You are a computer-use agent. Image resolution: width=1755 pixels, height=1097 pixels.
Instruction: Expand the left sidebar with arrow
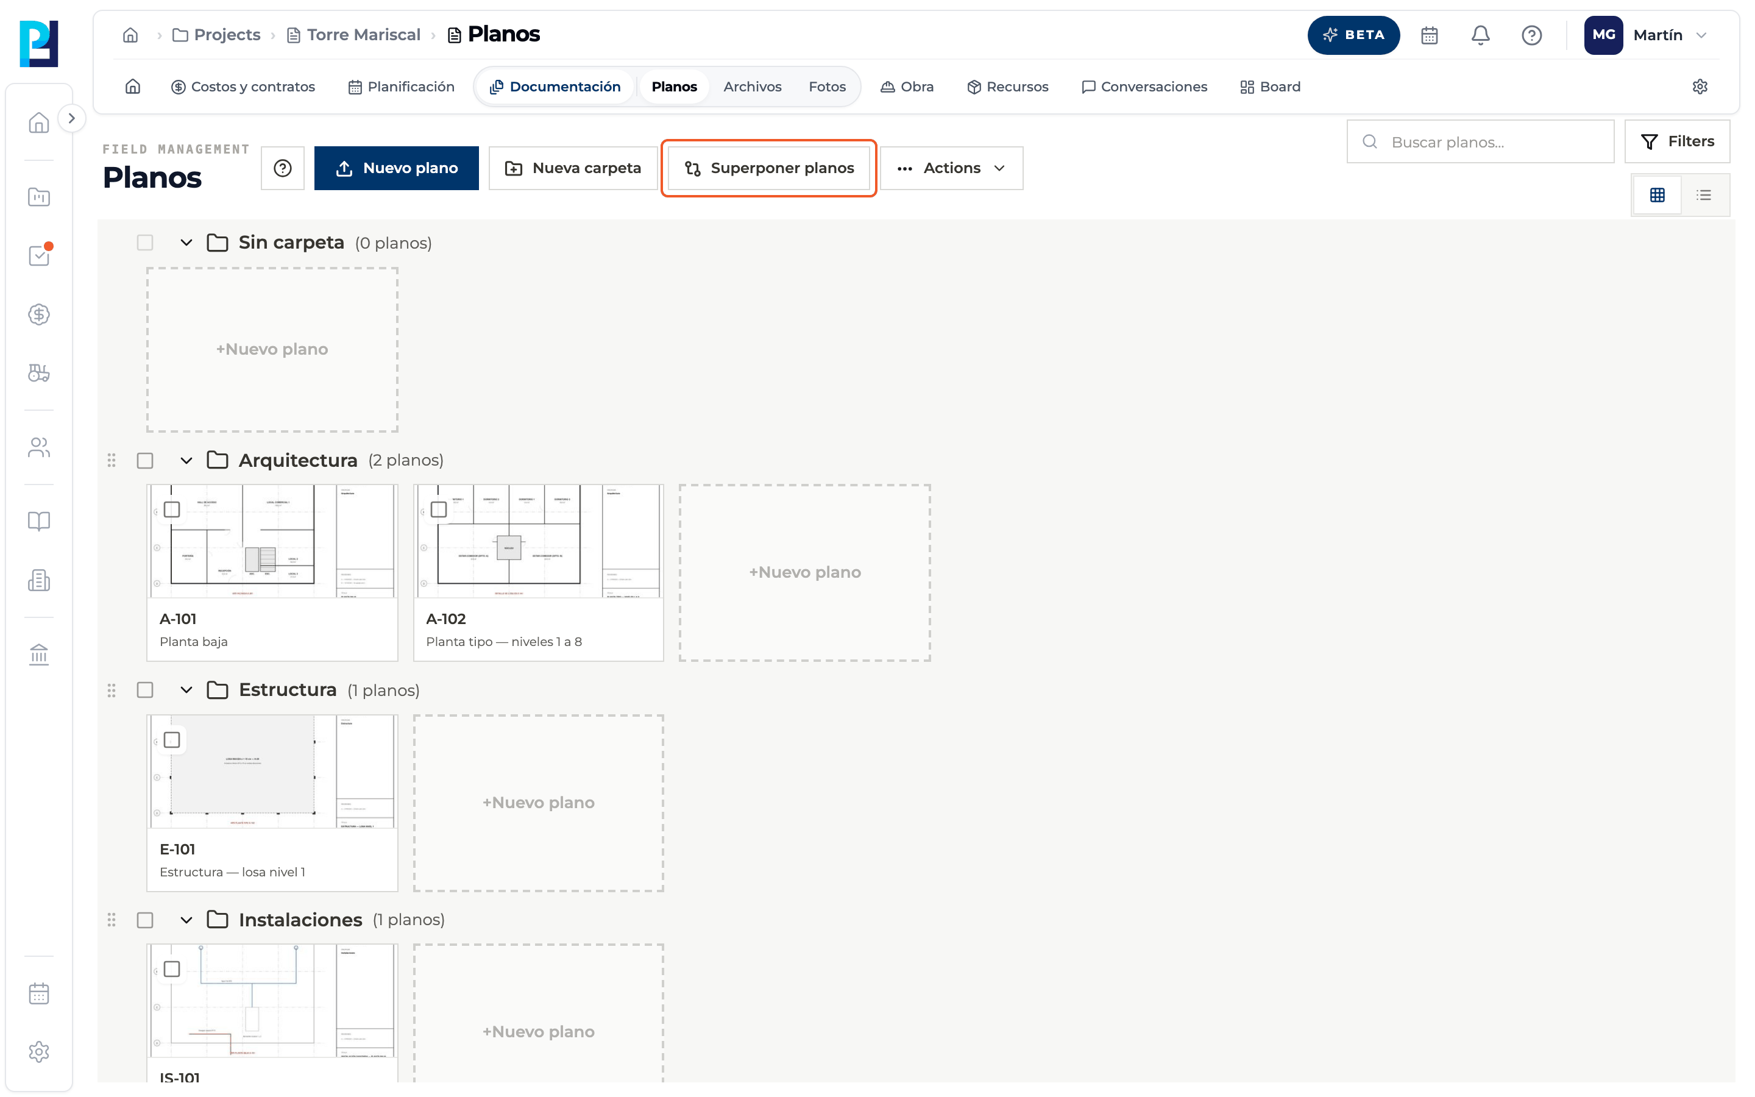(x=71, y=118)
